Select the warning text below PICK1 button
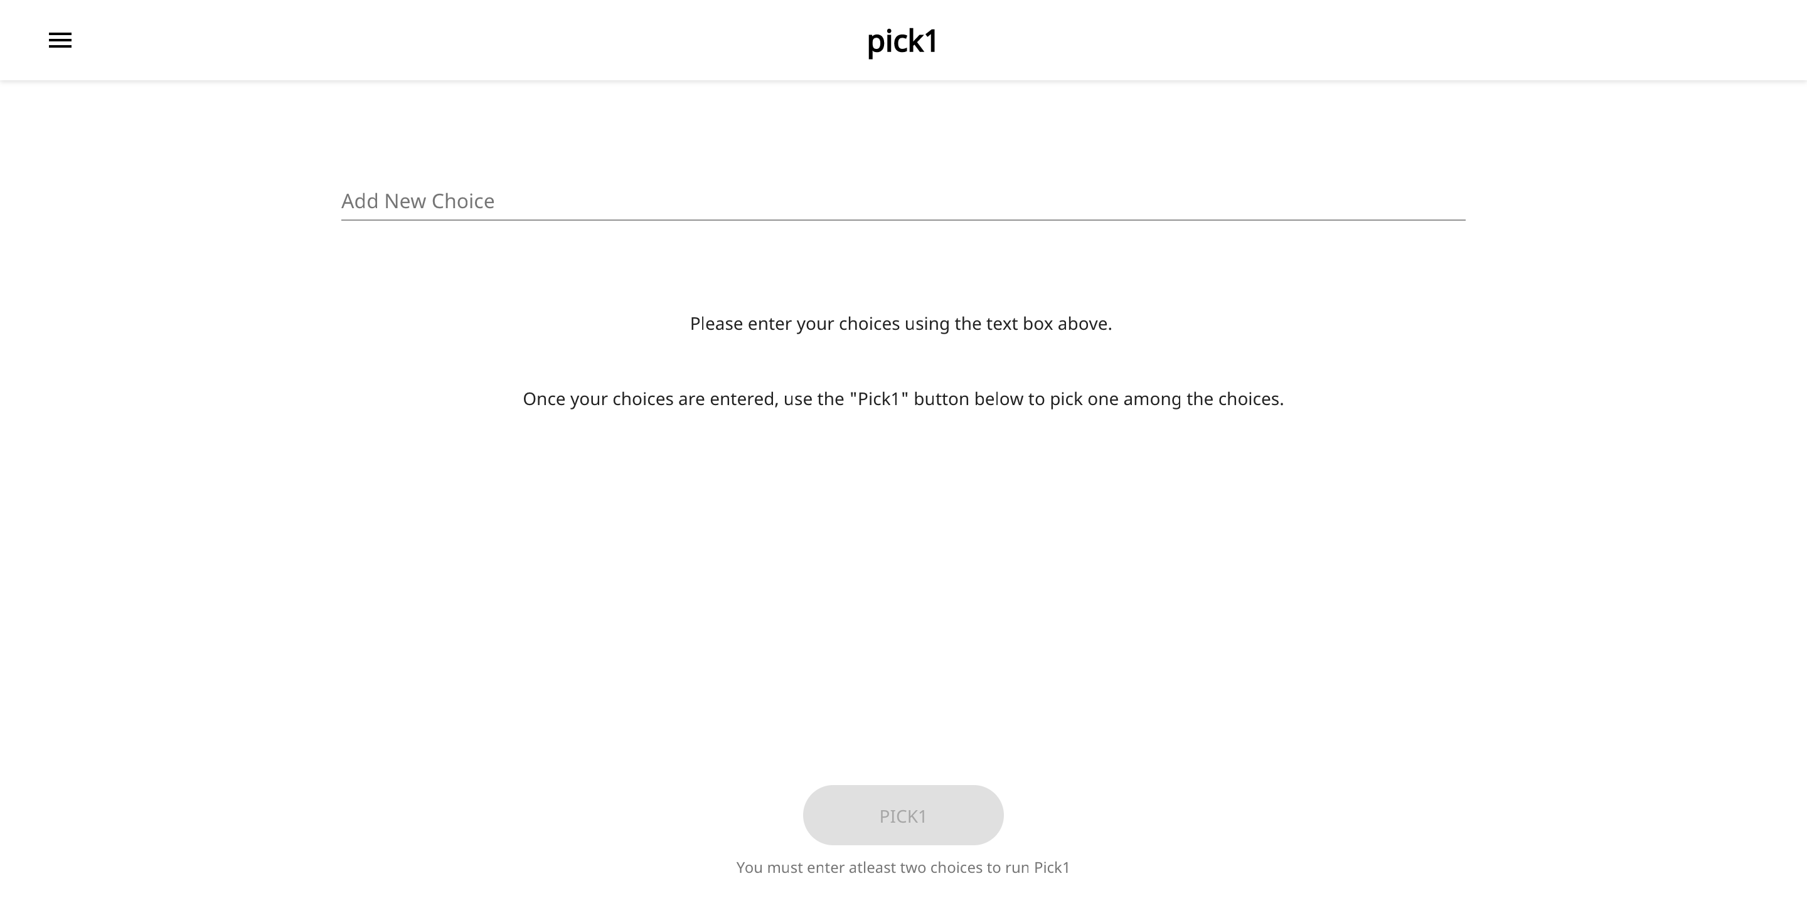 (903, 867)
